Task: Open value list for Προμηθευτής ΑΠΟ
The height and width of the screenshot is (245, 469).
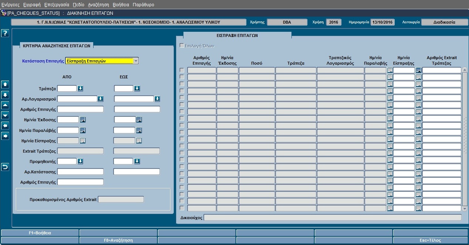Action: click(80, 161)
